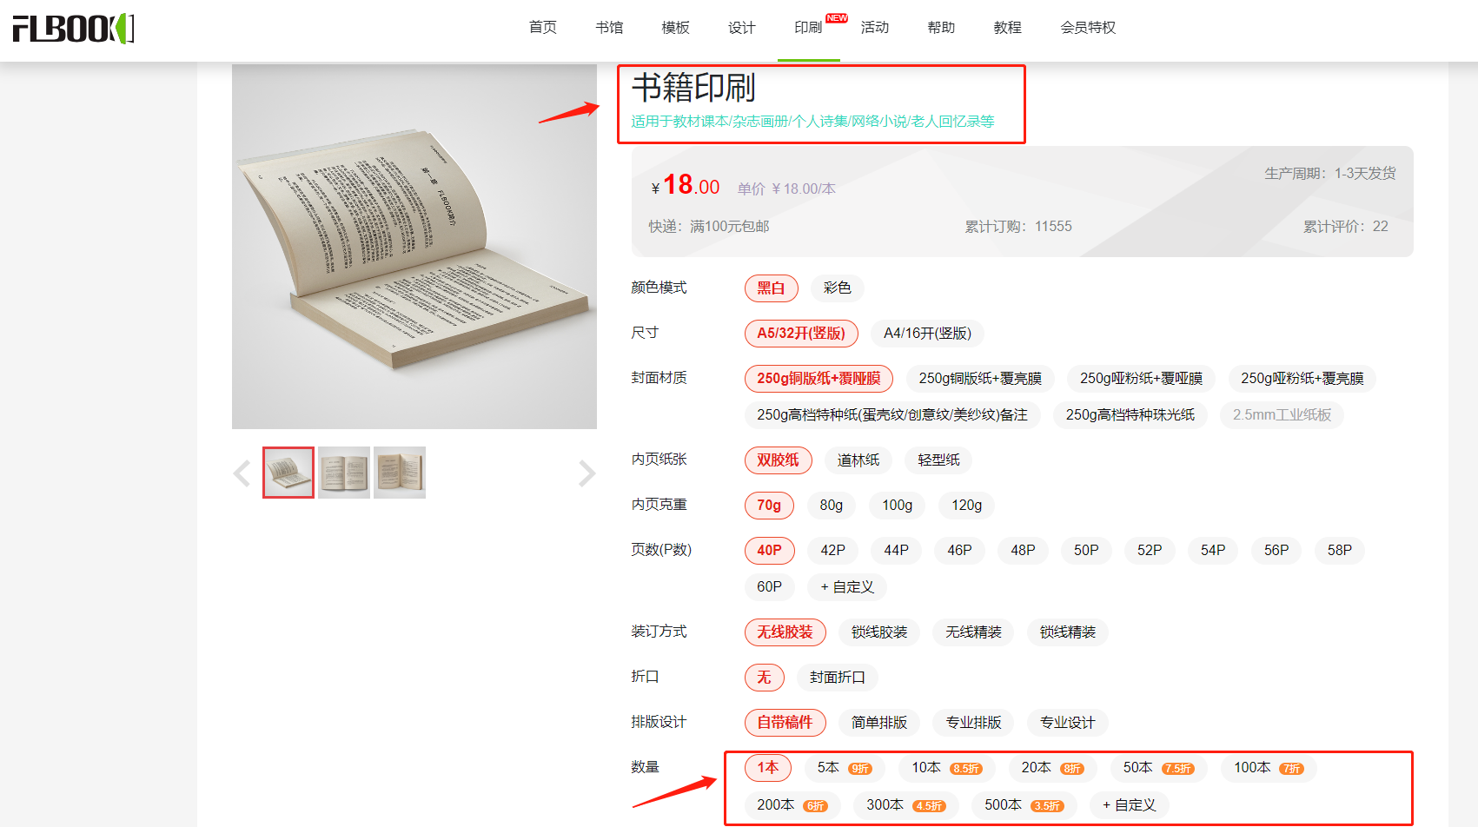Set inner page weight to 80g
The image size is (1478, 827).
coord(832,506)
